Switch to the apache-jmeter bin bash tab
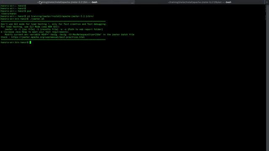 (67, 2)
